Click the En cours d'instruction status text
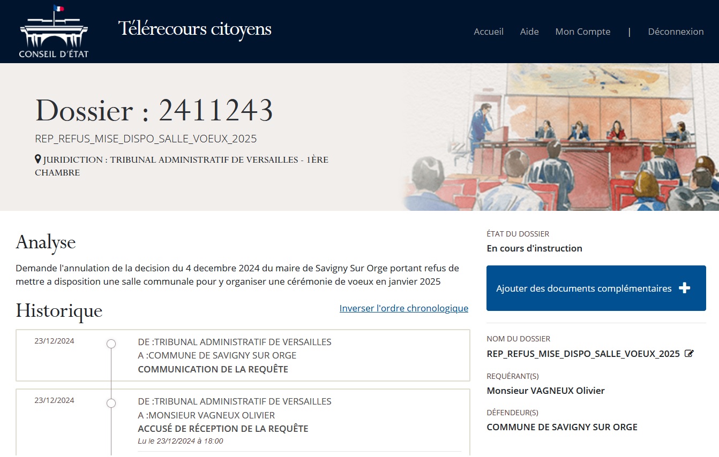The width and height of the screenshot is (719, 457). (534, 248)
